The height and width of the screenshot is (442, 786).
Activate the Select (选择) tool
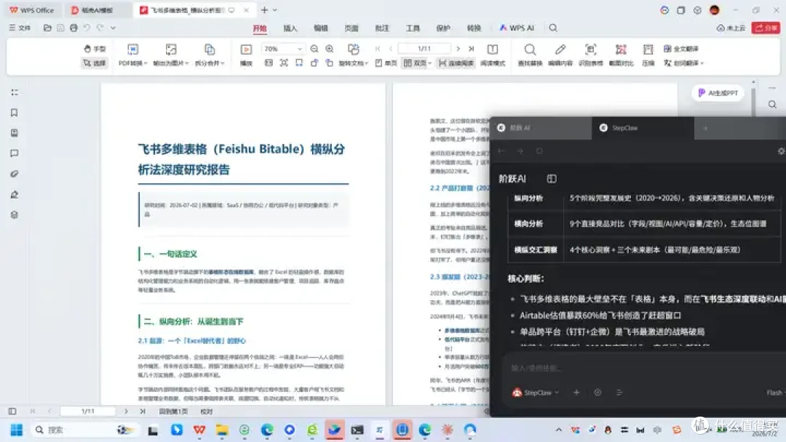[94, 63]
